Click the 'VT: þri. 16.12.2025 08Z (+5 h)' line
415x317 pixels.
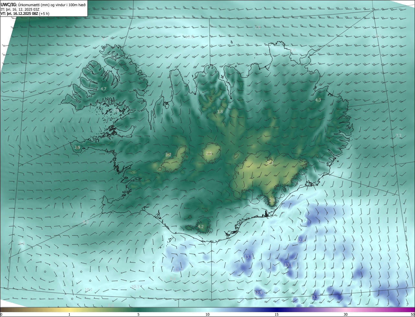click(x=25, y=14)
